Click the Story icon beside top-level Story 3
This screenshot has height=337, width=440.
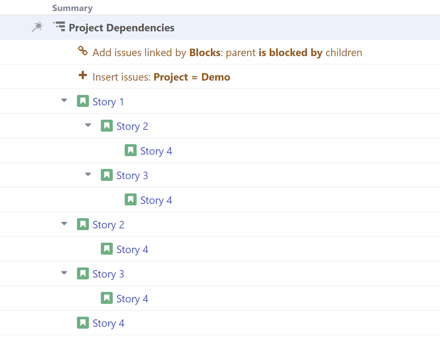pos(83,273)
